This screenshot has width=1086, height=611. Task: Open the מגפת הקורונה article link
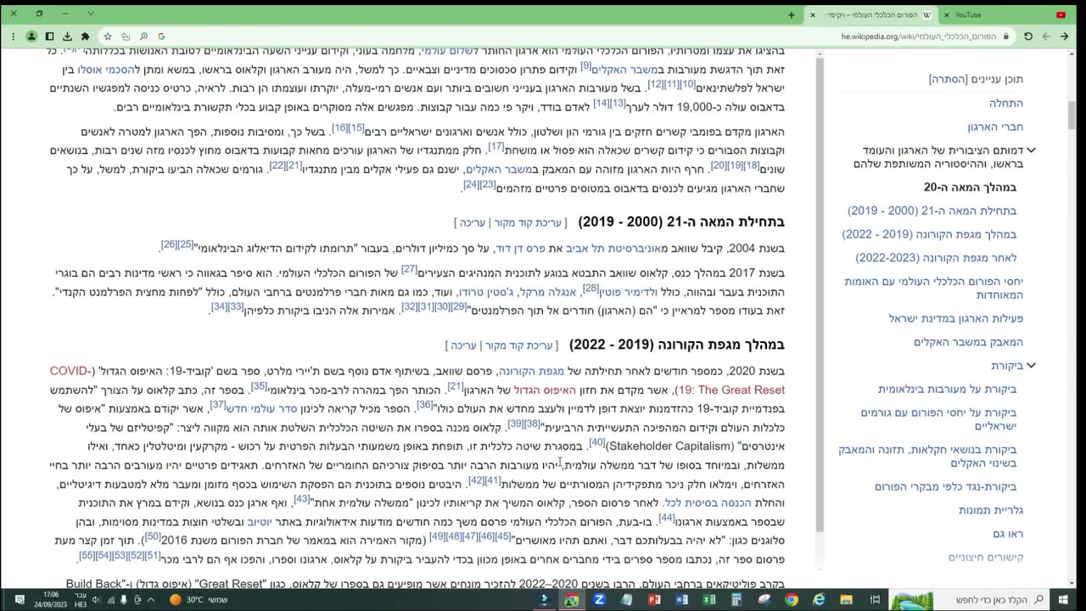(x=531, y=372)
